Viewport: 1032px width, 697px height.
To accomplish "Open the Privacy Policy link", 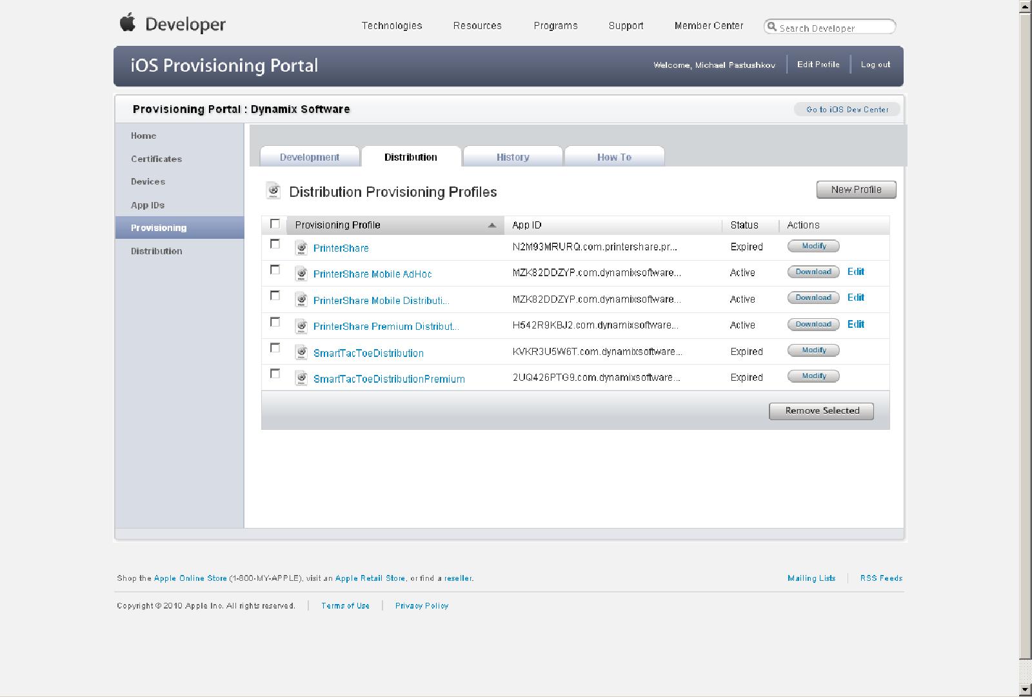I will pos(422,606).
